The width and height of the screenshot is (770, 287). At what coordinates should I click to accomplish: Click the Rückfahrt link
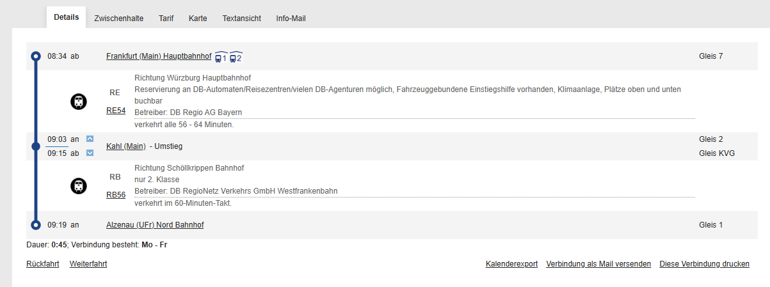(43, 264)
